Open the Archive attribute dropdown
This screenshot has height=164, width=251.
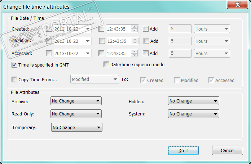[76, 101]
